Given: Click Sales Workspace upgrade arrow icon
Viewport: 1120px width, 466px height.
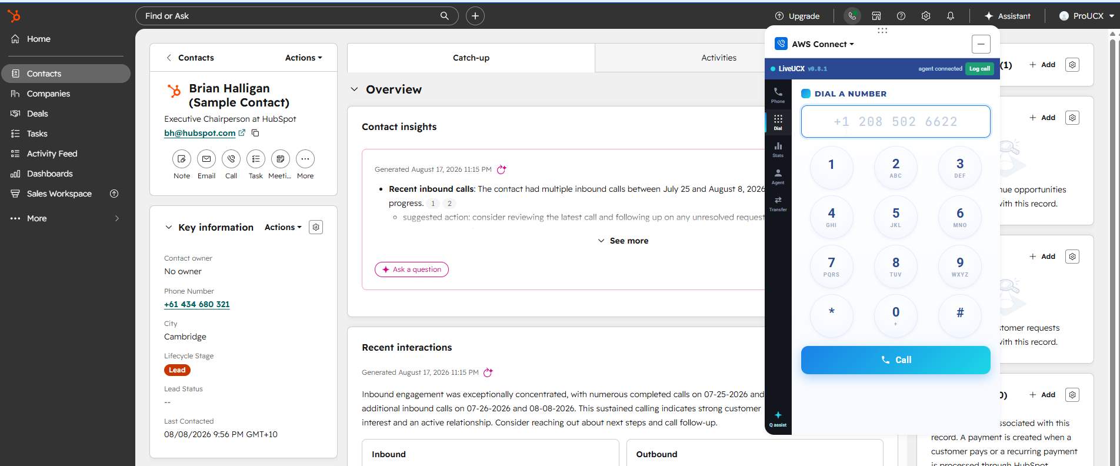Looking at the screenshot, I should (114, 194).
